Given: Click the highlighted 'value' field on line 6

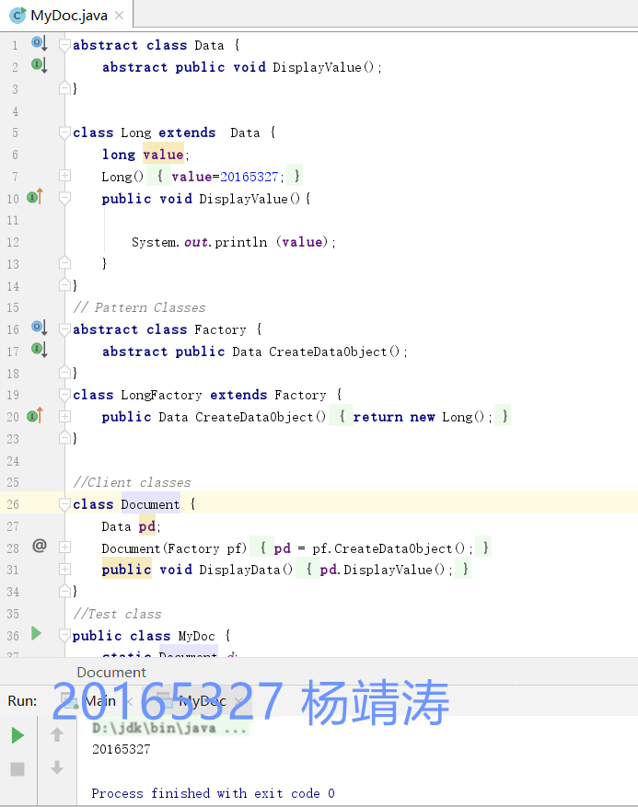Looking at the screenshot, I should [163, 155].
